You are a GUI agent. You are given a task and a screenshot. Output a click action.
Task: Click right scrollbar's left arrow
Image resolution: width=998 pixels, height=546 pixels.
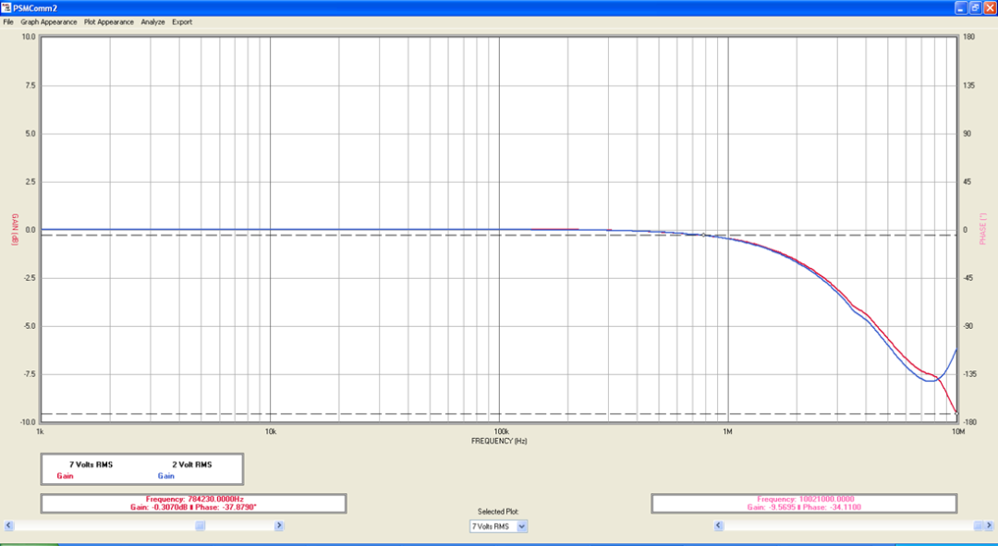719,526
